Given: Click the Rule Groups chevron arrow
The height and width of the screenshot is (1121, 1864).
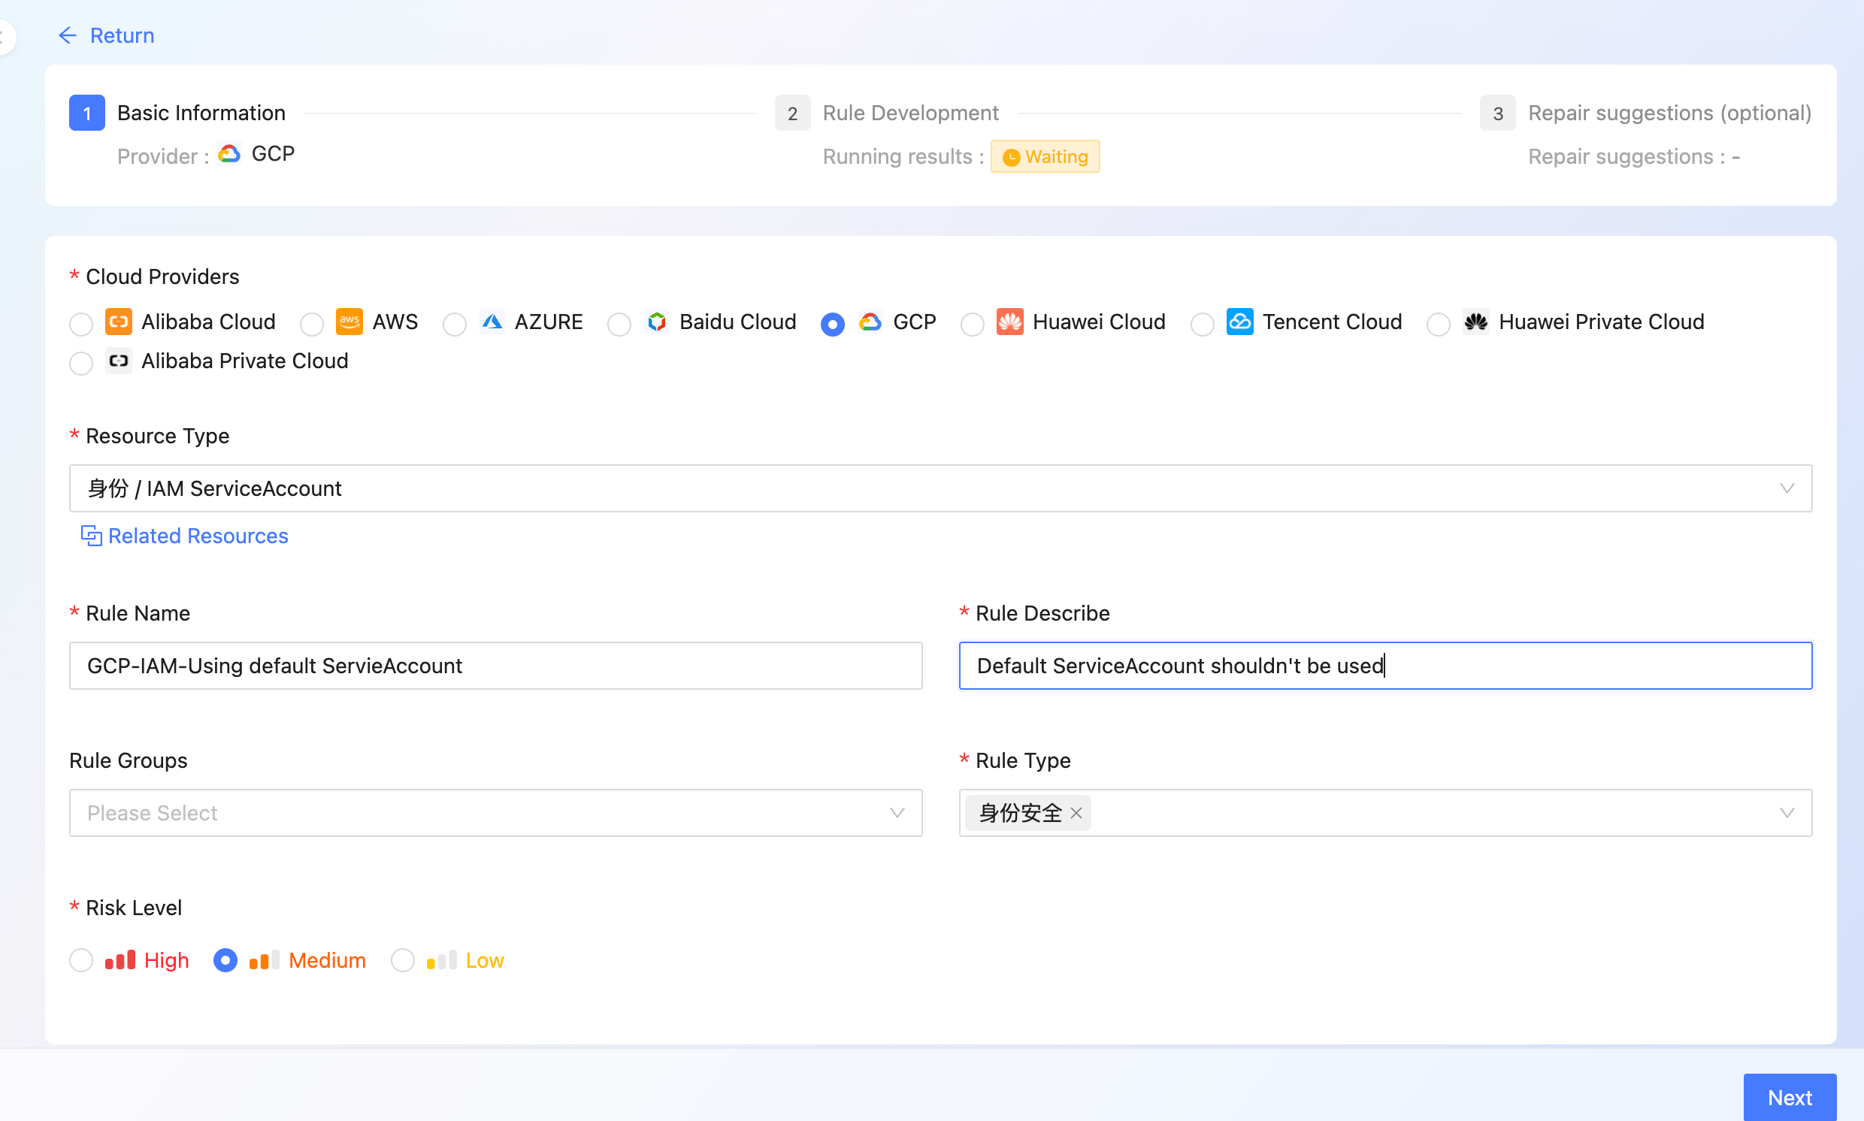Looking at the screenshot, I should [x=897, y=813].
